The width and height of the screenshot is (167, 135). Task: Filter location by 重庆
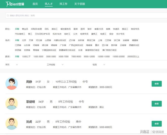tap(97, 45)
